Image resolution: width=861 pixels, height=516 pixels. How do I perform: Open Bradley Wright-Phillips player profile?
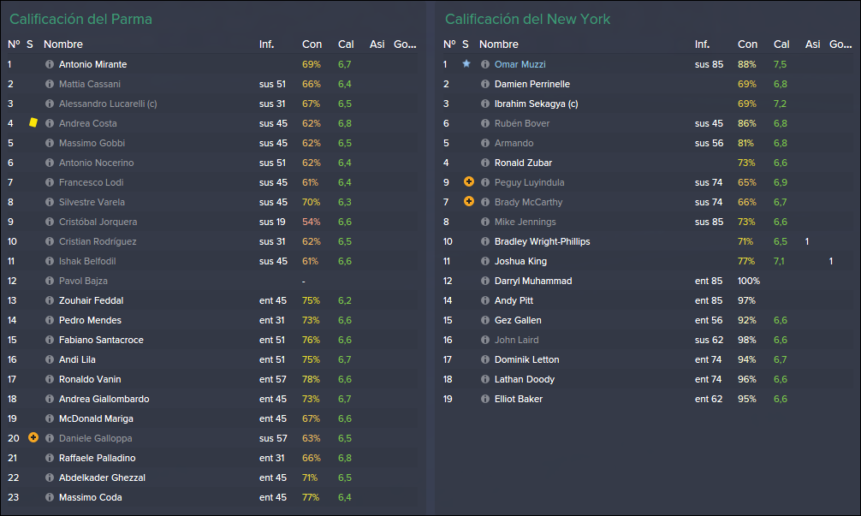542,241
